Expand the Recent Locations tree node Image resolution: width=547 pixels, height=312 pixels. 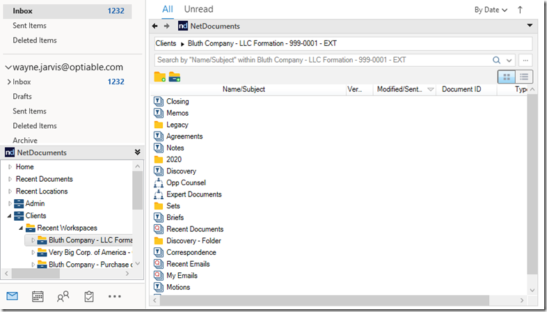click(x=10, y=192)
